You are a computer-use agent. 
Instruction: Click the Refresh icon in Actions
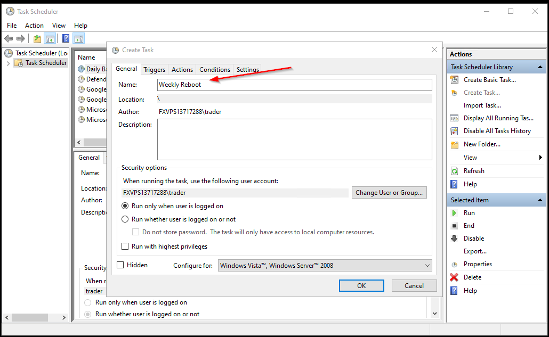tap(454, 171)
